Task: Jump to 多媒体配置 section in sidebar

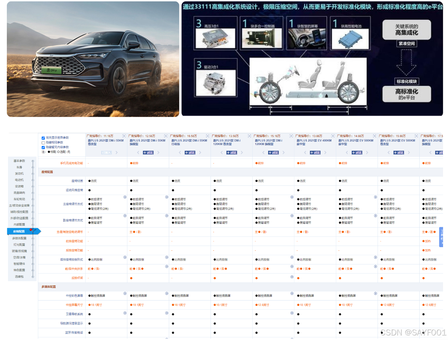Action: pos(19,238)
